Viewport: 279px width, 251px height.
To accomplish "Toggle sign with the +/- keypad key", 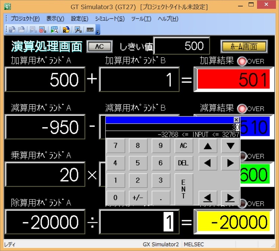I will tap(138, 198).
